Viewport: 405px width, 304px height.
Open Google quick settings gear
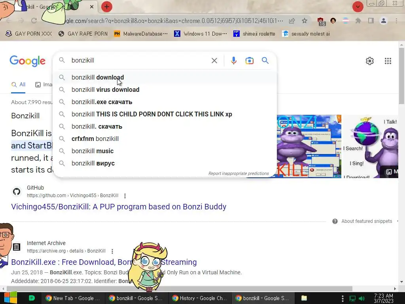[x=370, y=61]
